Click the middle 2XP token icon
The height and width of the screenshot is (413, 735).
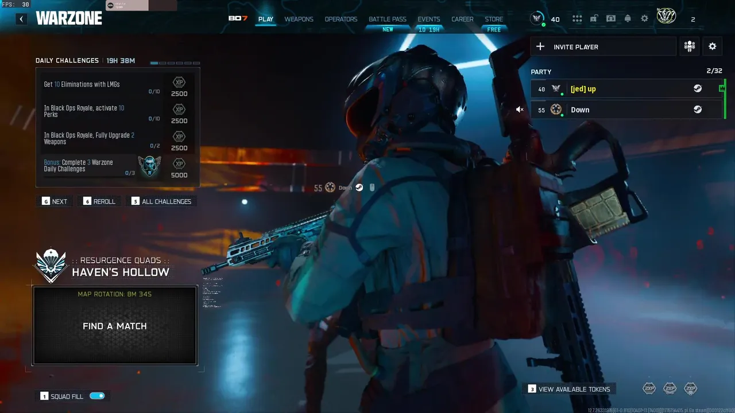tap(670, 388)
